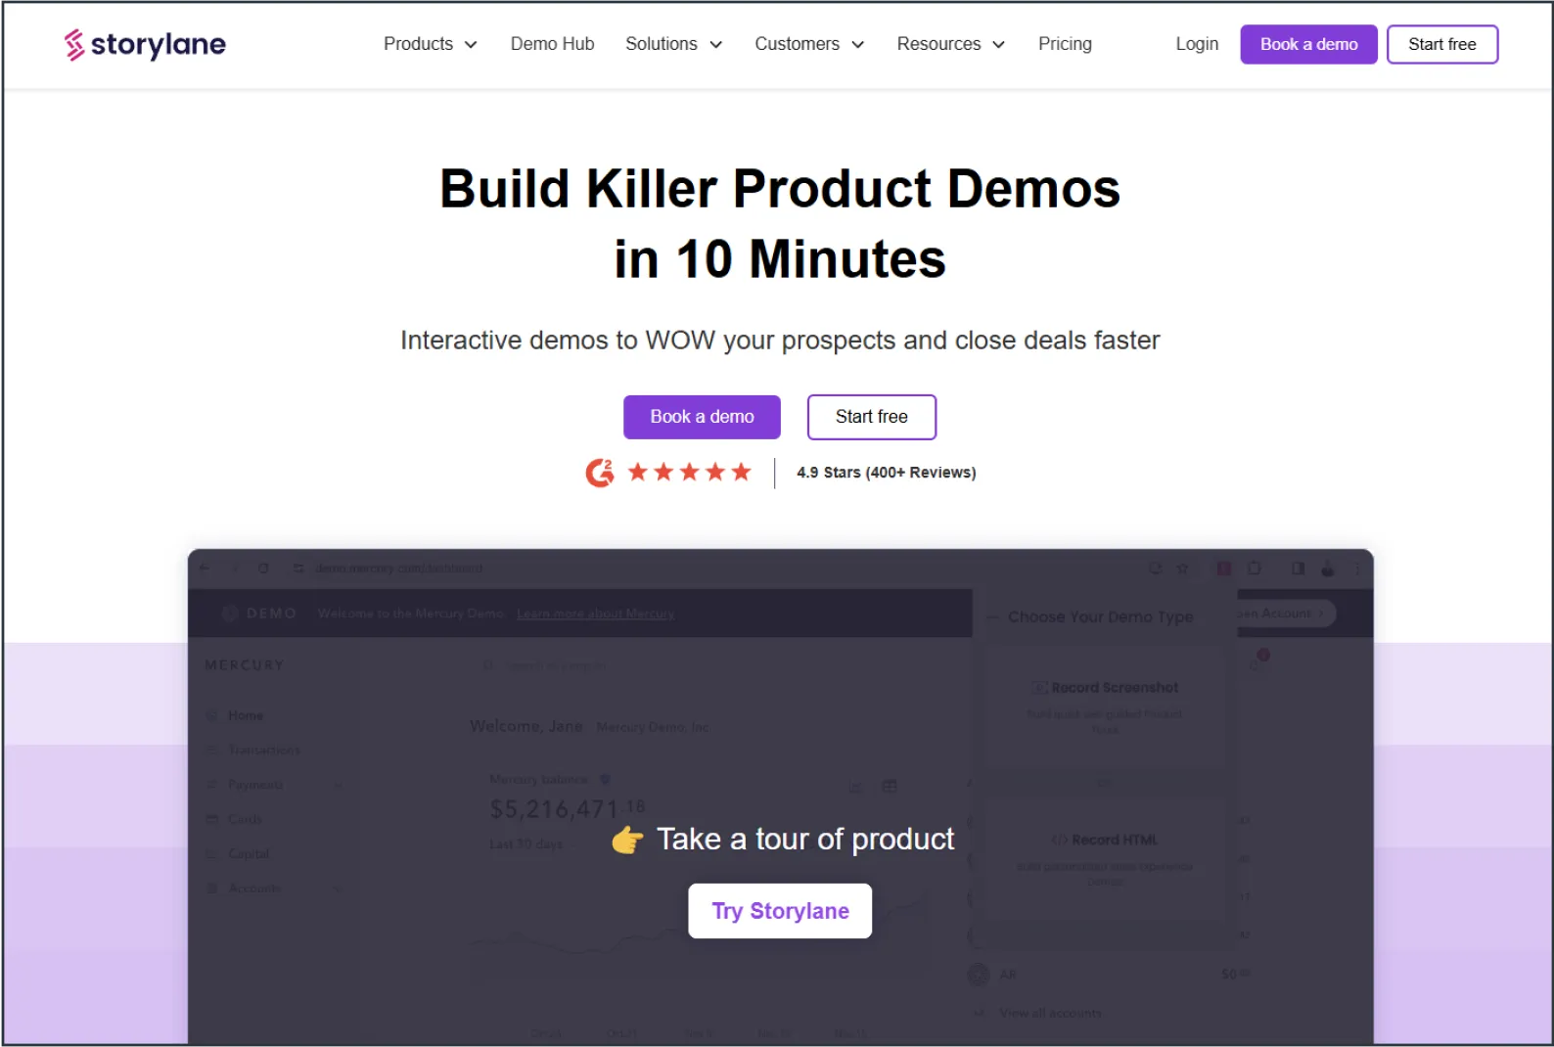This screenshot has height=1047, width=1554.
Task: Click the pointing hand emoji
Action: click(x=627, y=840)
